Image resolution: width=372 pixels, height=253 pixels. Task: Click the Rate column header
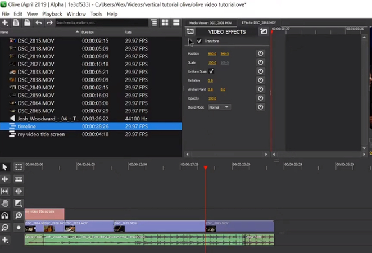tap(153, 32)
